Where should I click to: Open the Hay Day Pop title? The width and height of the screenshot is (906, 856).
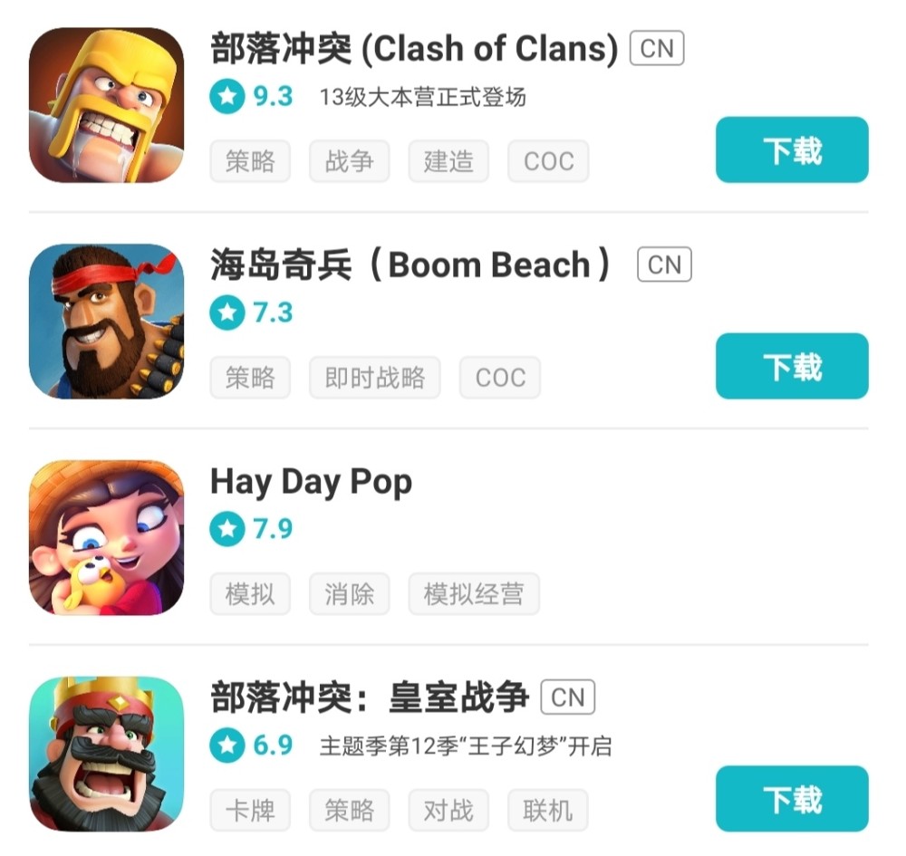(312, 482)
